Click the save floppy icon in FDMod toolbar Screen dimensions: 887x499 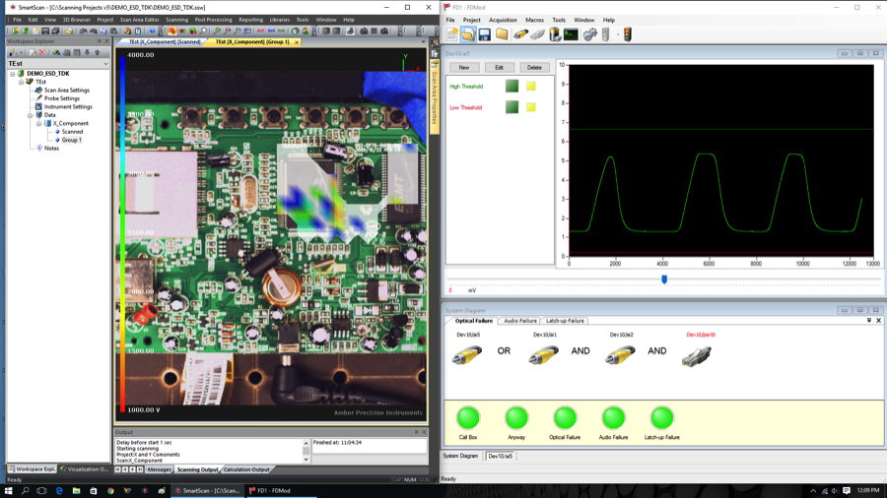tap(484, 35)
